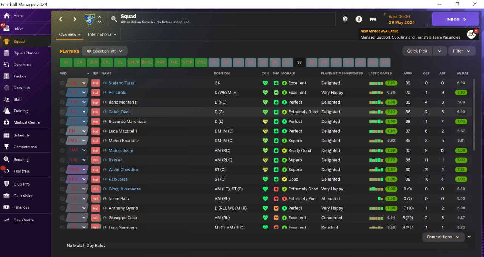This screenshot has height=257, width=484.
Task: Open Walid Cheddira's player profile
Action: (123, 170)
